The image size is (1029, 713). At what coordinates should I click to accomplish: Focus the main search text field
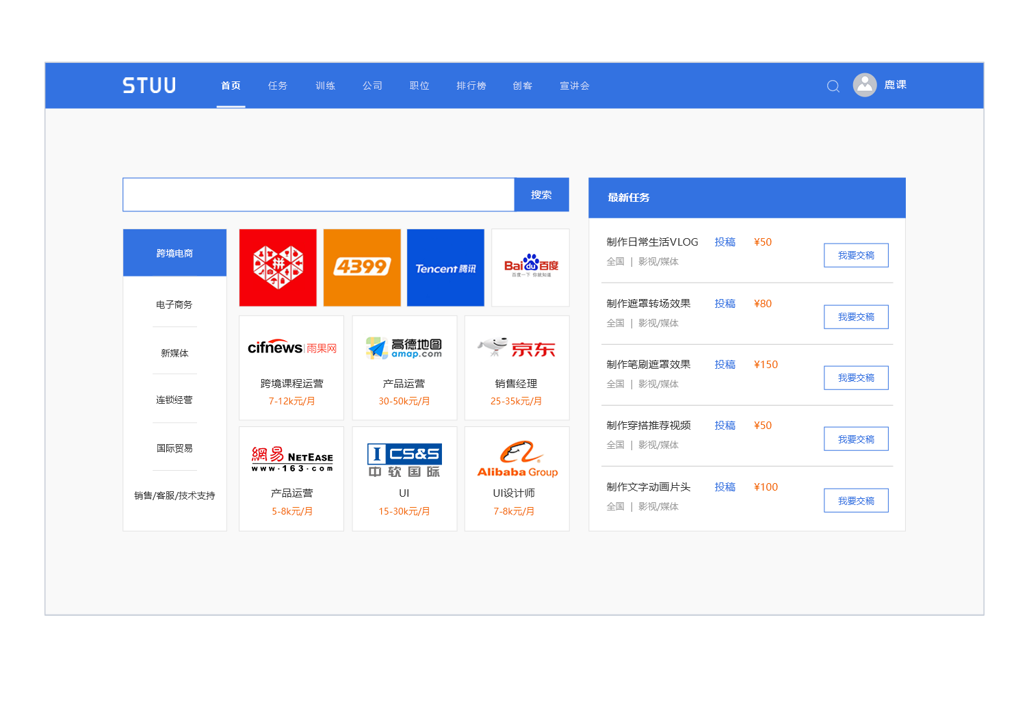click(318, 195)
